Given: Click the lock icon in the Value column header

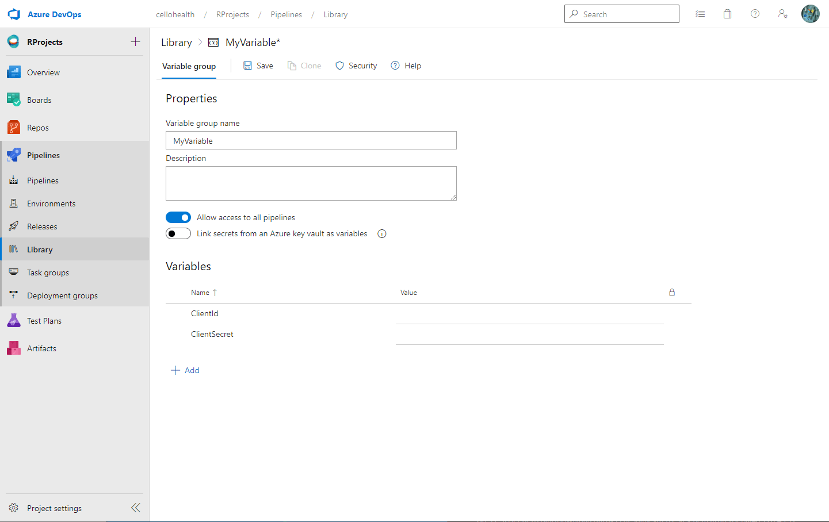Looking at the screenshot, I should tap(671, 292).
